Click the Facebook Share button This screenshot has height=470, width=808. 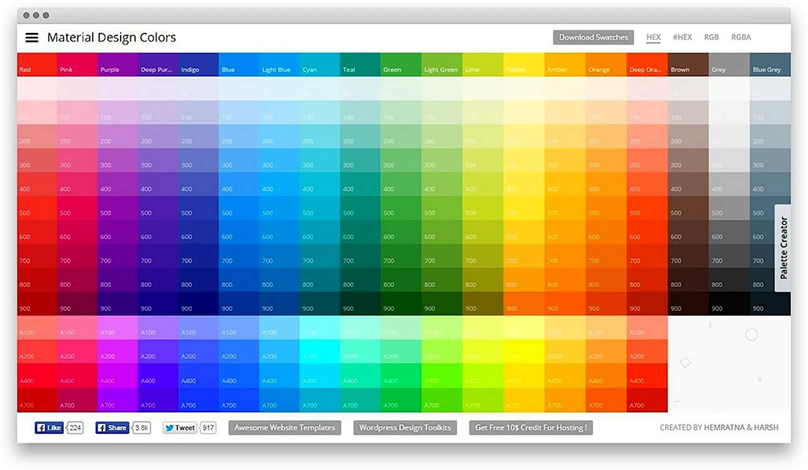point(112,428)
